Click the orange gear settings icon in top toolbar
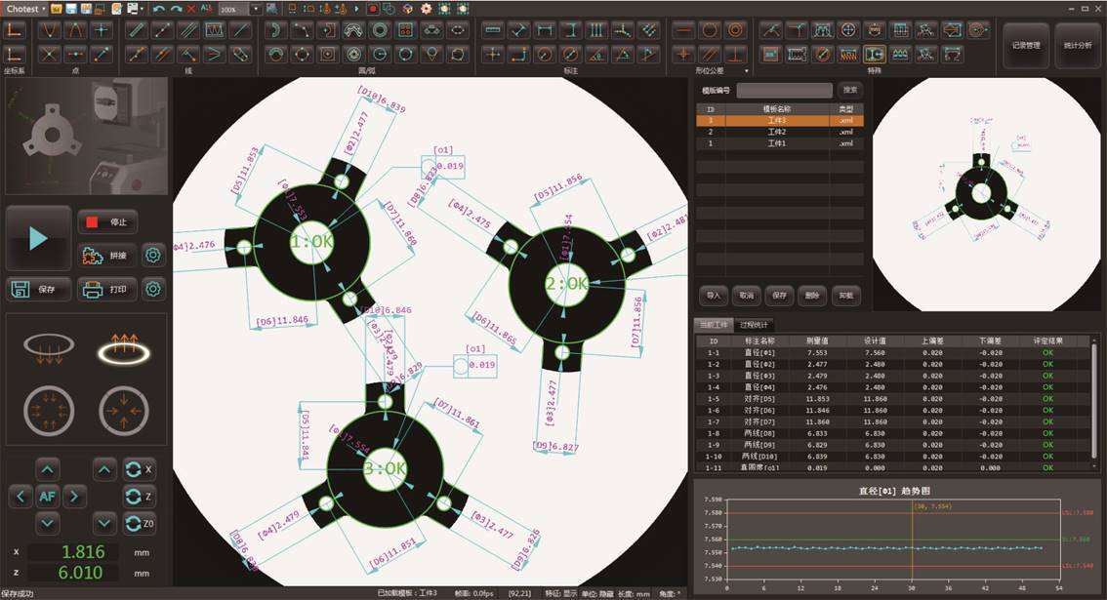 [426, 9]
